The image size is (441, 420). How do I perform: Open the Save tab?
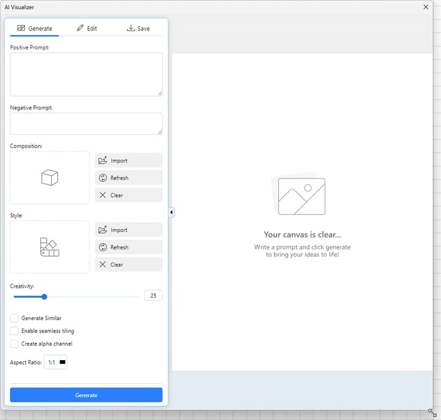tap(138, 28)
